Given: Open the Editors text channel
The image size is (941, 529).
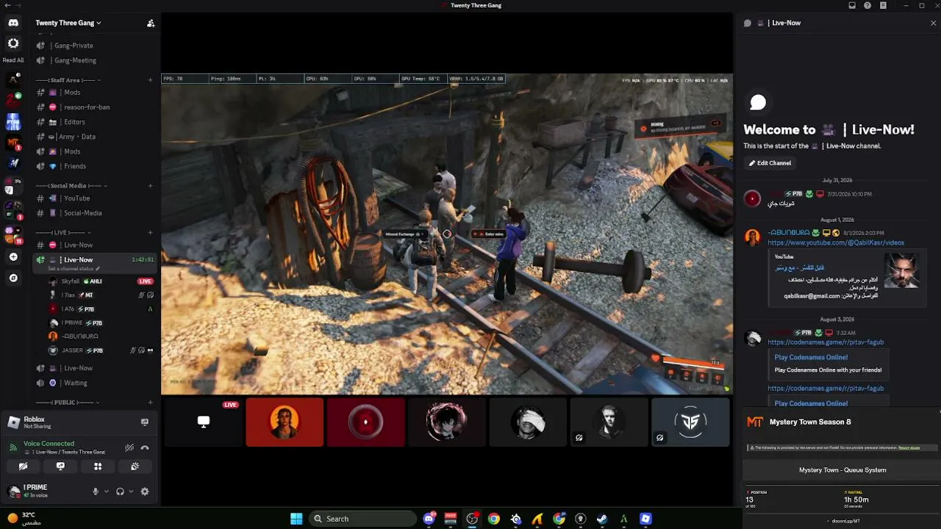Looking at the screenshot, I should click(96, 122).
